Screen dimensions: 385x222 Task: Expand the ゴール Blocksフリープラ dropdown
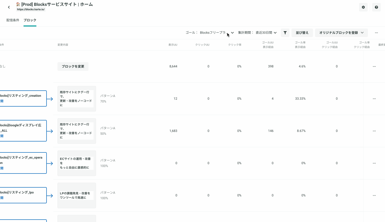(x=217, y=33)
